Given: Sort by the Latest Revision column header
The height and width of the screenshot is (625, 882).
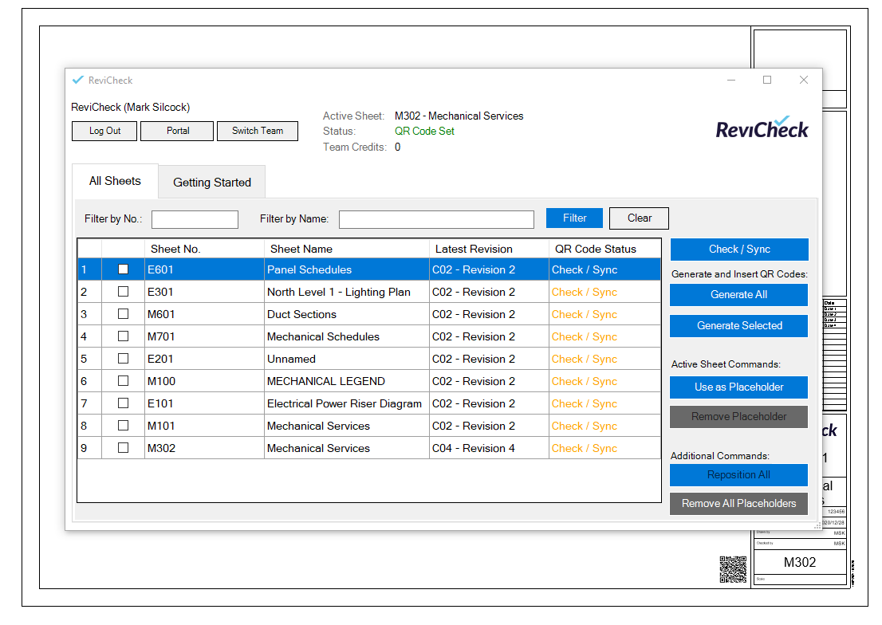Looking at the screenshot, I should click(474, 249).
